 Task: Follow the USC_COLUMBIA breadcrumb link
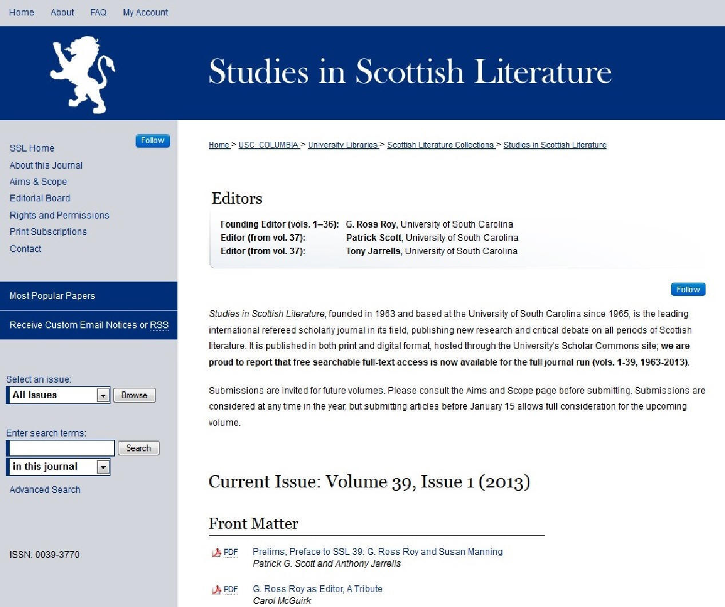tap(268, 145)
